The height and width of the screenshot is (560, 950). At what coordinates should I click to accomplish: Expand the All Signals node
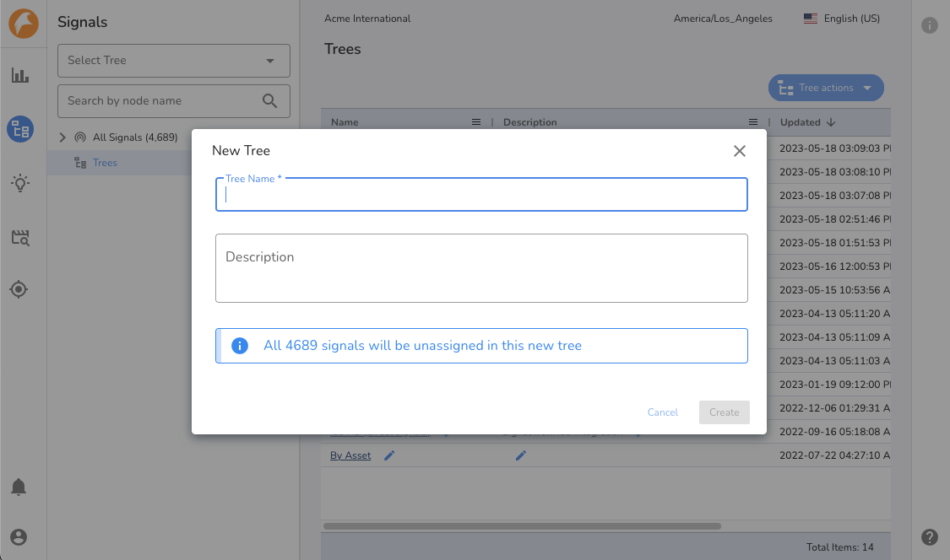[62, 137]
